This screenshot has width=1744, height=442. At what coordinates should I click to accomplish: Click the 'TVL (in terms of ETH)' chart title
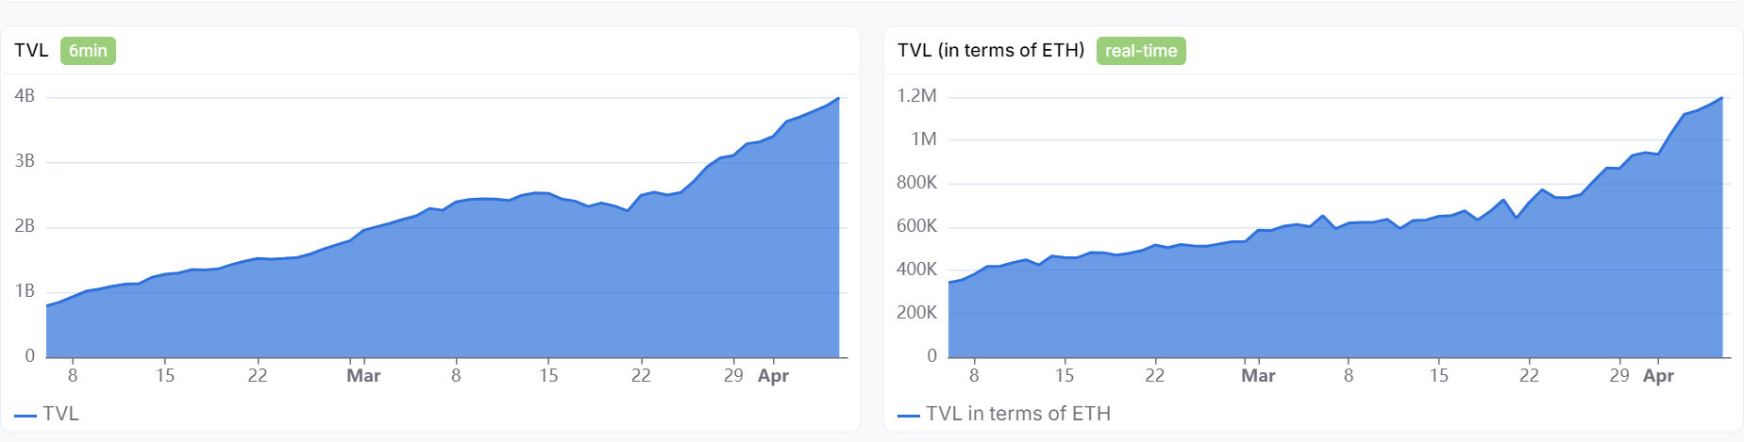(991, 51)
